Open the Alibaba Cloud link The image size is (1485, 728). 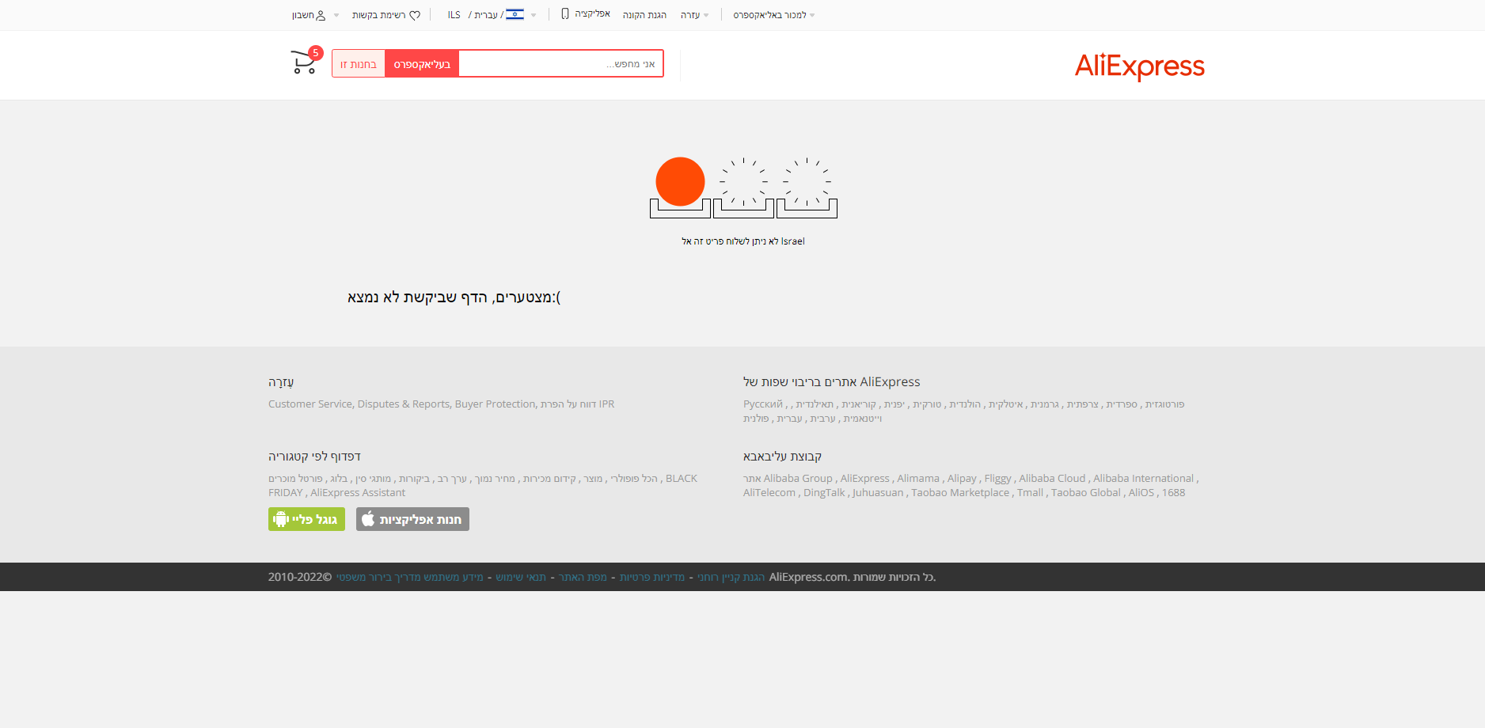[x=1052, y=478]
